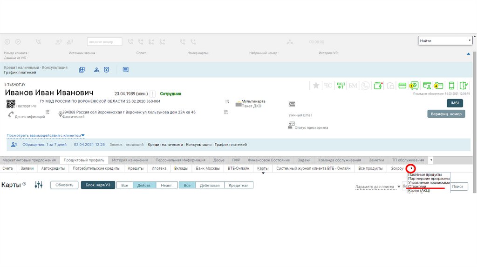Click the green smartphone icon
Screen dimensions: 477x267
451,86
